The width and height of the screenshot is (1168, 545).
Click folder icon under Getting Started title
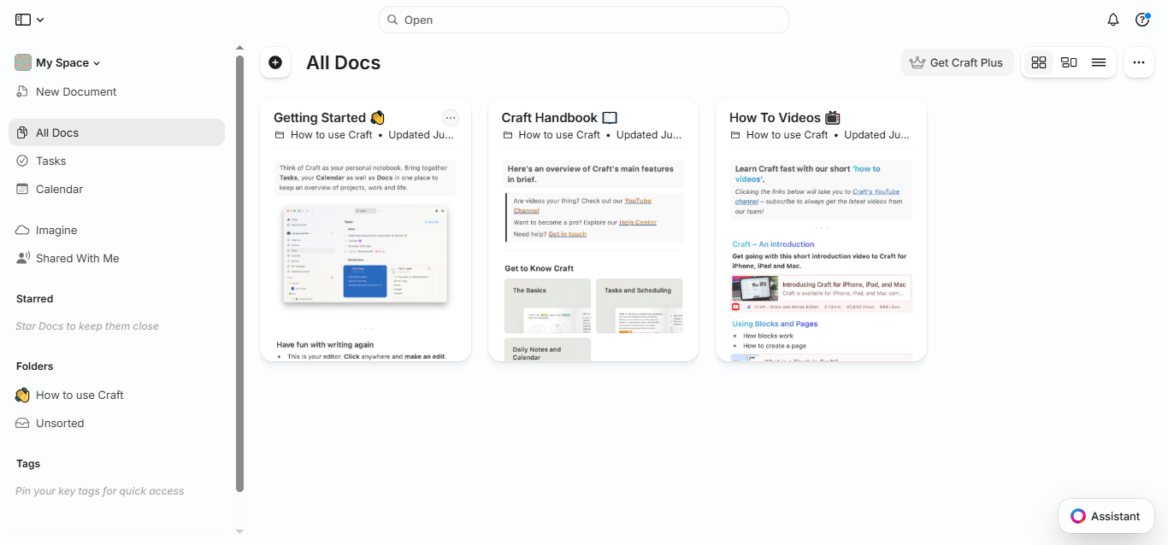click(x=280, y=135)
